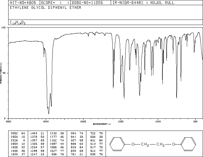Select the 800 peak table entry
Image resolution: width=203 pixels, height=157 pixels.
click(x=77, y=151)
